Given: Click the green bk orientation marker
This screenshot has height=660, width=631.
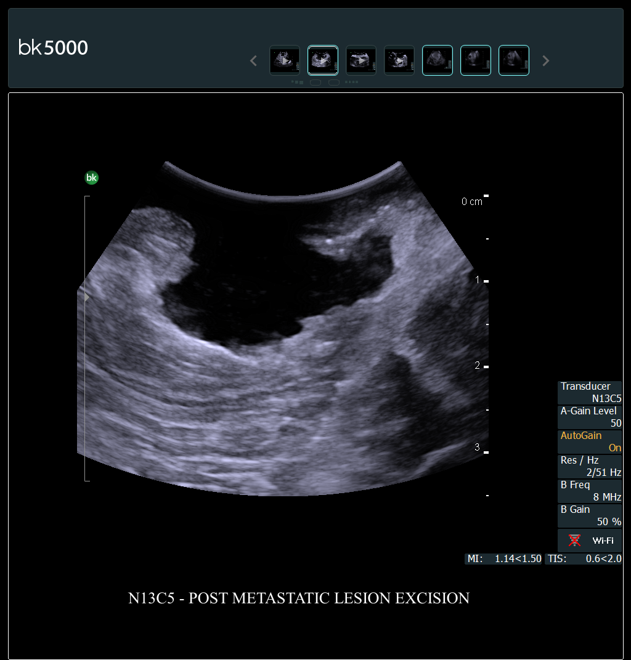Looking at the screenshot, I should (91, 178).
